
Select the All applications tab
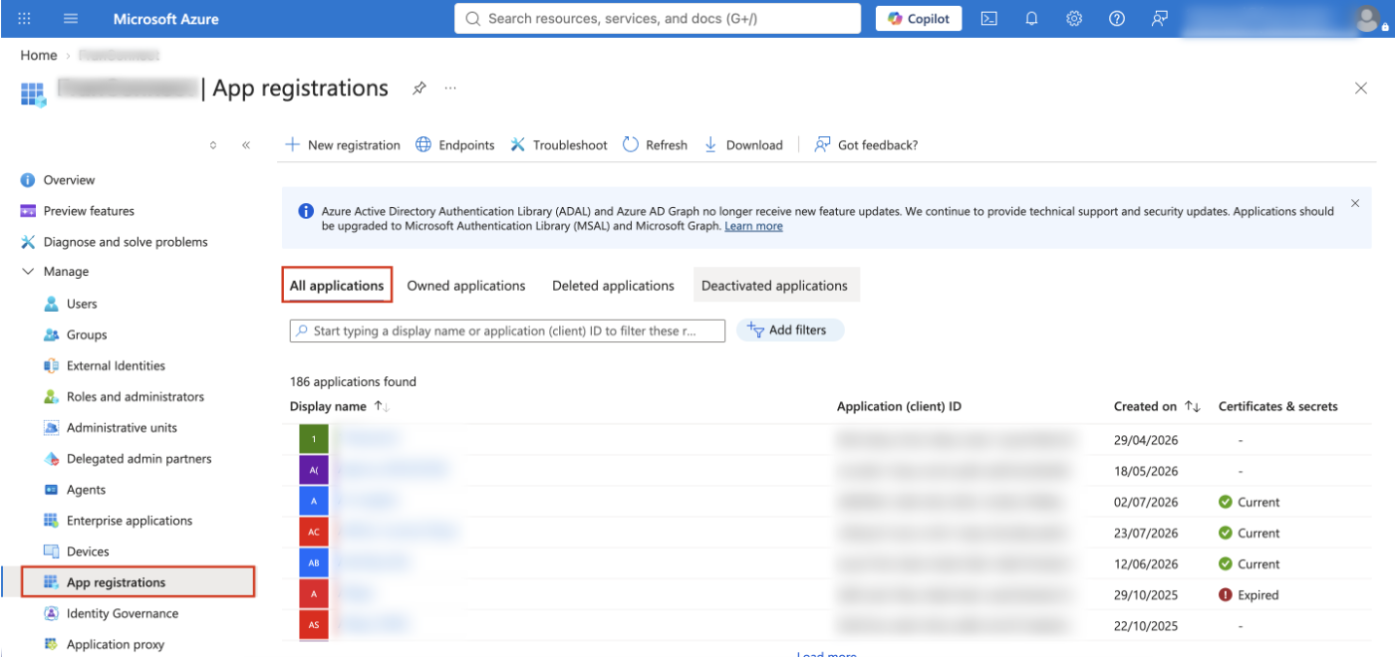[x=337, y=286]
